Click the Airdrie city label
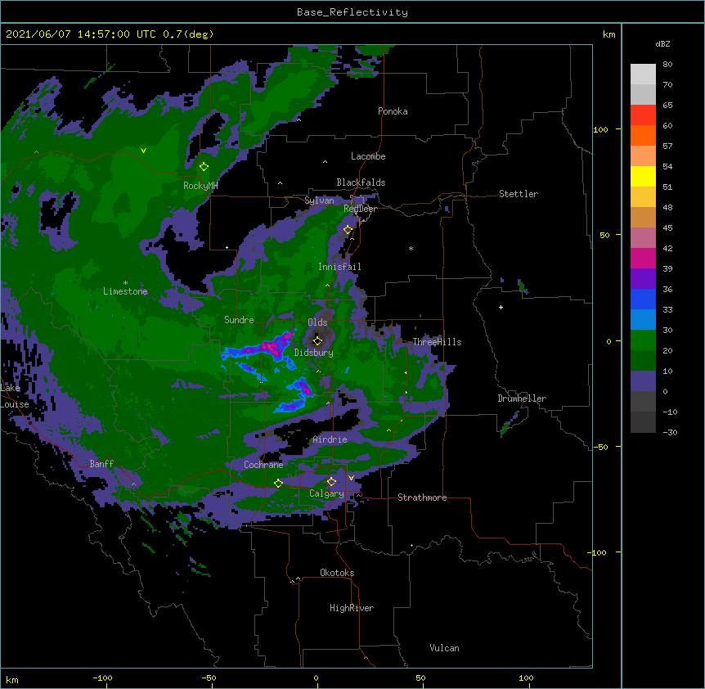Image resolution: width=705 pixels, height=689 pixels. tap(330, 439)
